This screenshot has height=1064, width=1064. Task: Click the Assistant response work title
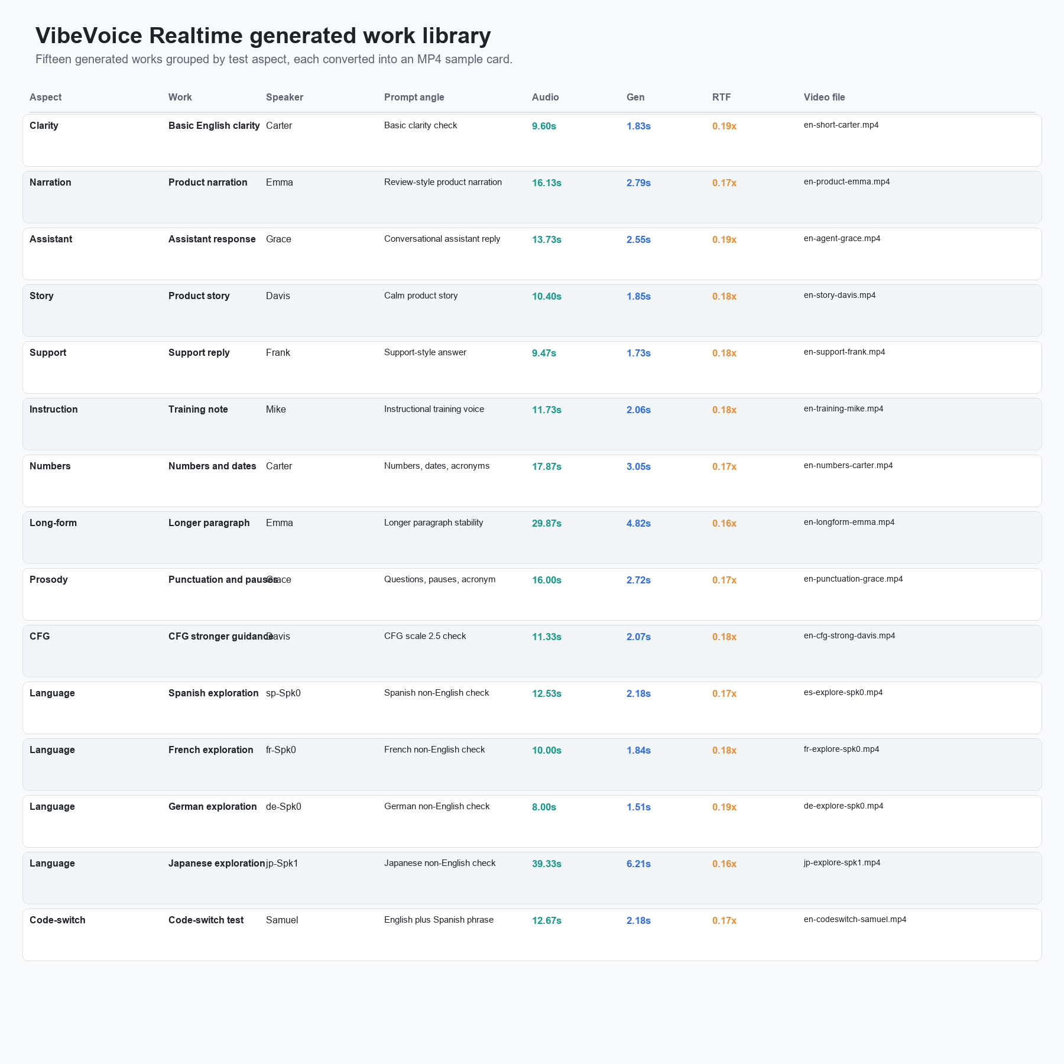[x=212, y=239]
